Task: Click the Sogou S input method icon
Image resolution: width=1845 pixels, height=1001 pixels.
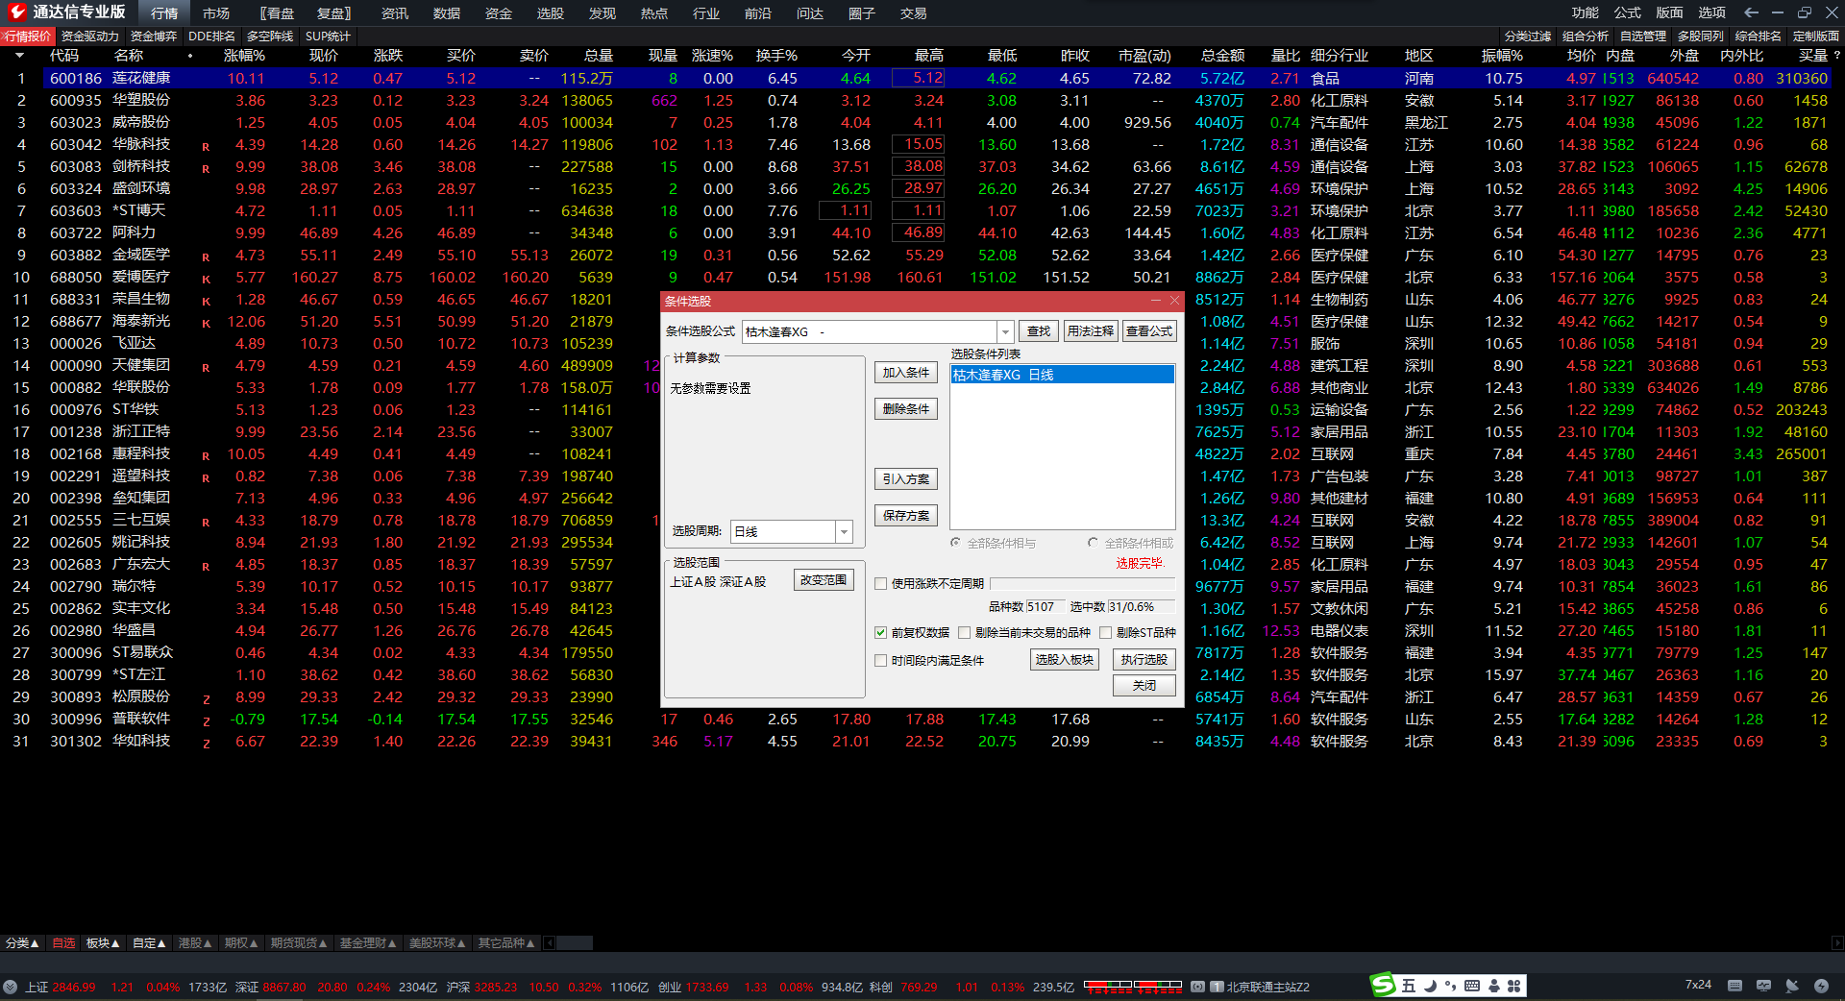Action: [1383, 985]
